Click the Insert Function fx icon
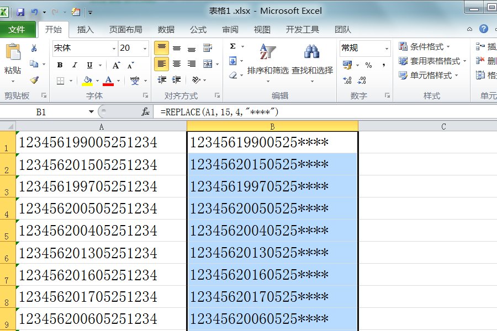 coord(145,112)
